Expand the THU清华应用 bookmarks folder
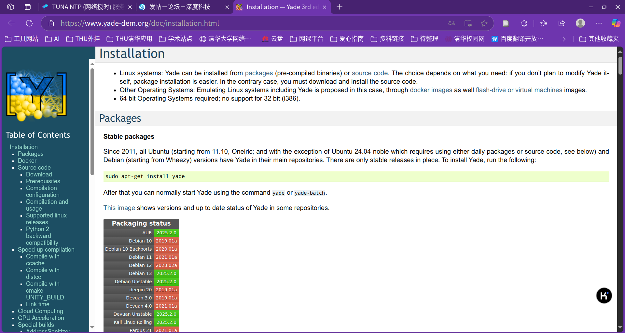The height and width of the screenshot is (333, 625). click(x=130, y=39)
